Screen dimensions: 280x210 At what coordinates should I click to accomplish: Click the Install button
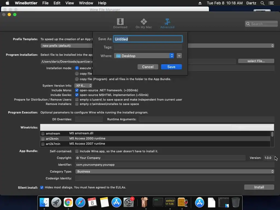(x=259, y=187)
